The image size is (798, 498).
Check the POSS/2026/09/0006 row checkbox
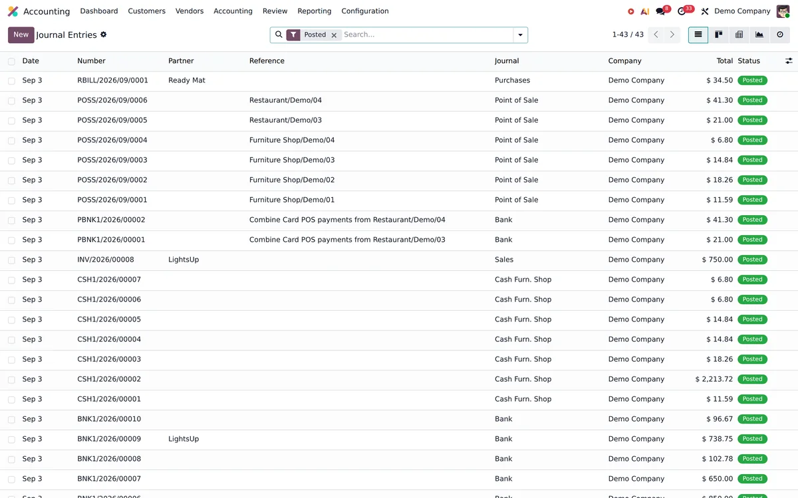[x=11, y=101]
